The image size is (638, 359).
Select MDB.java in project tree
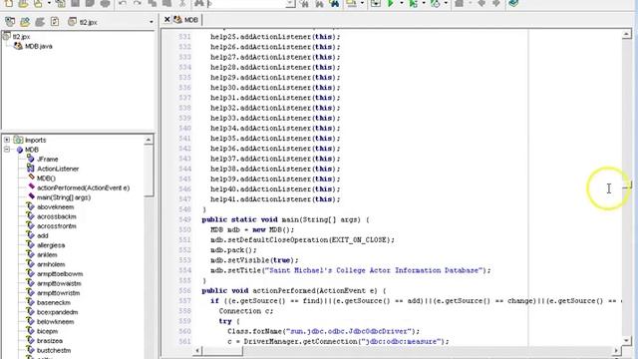click(33, 46)
